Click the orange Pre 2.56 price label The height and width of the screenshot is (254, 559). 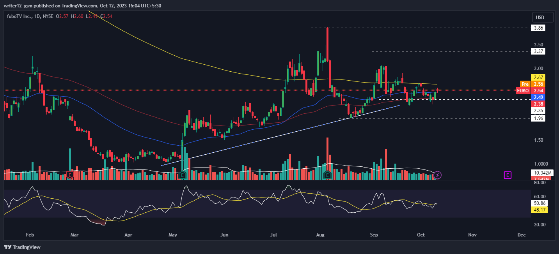pyautogui.click(x=532, y=84)
